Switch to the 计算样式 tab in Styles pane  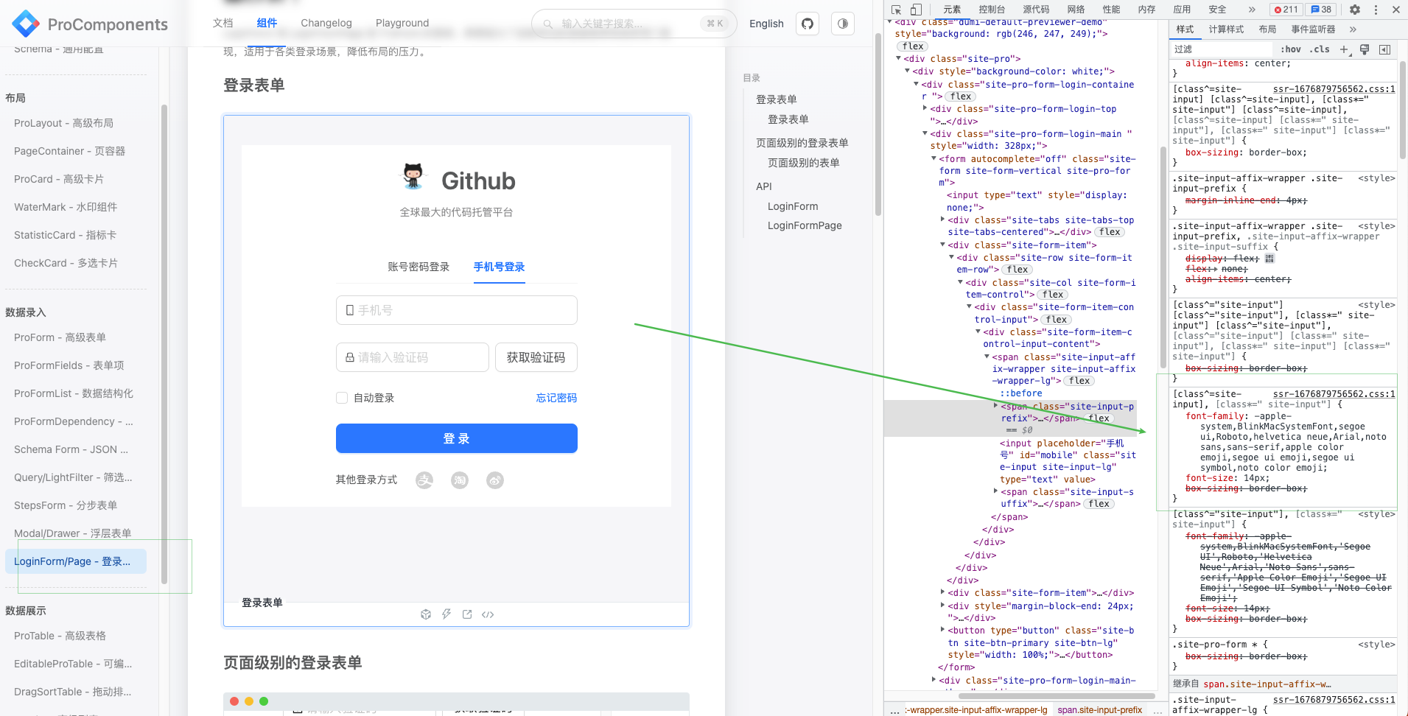point(1227,29)
